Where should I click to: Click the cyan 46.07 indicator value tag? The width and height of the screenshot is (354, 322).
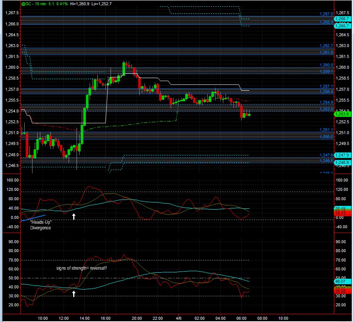click(x=342, y=281)
